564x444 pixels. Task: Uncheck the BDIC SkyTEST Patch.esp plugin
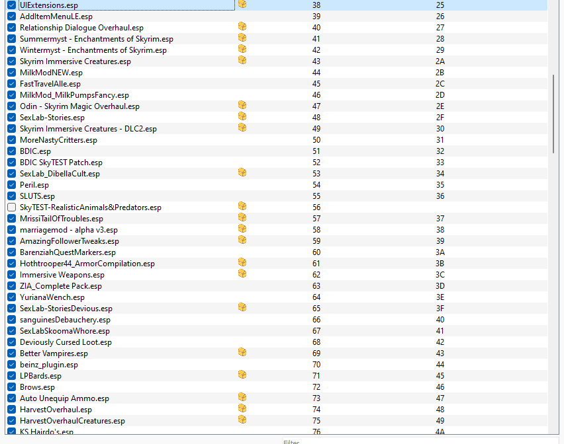tap(11, 163)
